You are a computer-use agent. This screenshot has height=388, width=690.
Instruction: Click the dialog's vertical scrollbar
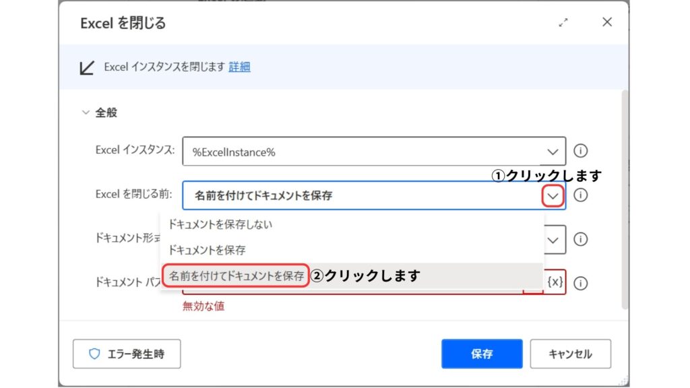pos(625,199)
